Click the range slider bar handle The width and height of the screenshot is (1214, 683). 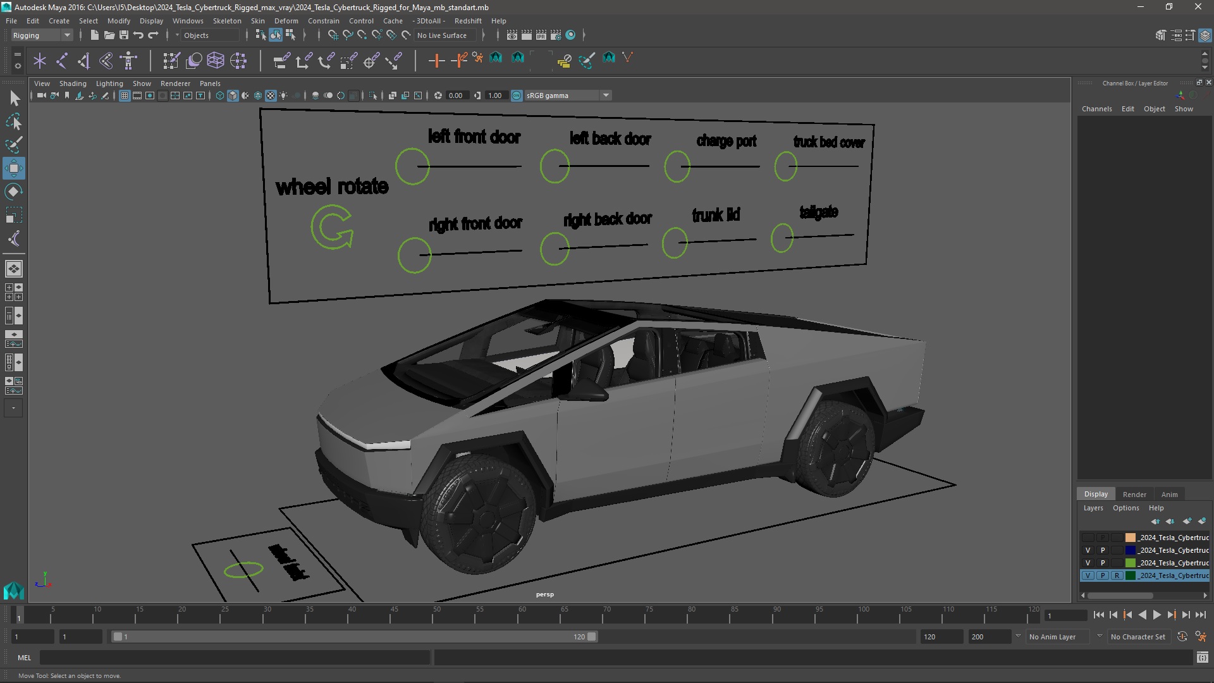[x=354, y=637]
